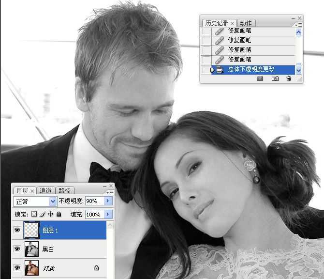Close the 图层 tab with its x

pyautogui.click(x=32, y=191)
